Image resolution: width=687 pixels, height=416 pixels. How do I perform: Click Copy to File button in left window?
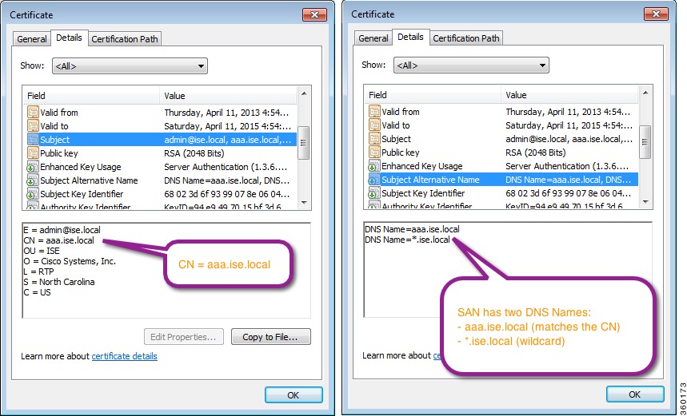(x=271, y=337)
